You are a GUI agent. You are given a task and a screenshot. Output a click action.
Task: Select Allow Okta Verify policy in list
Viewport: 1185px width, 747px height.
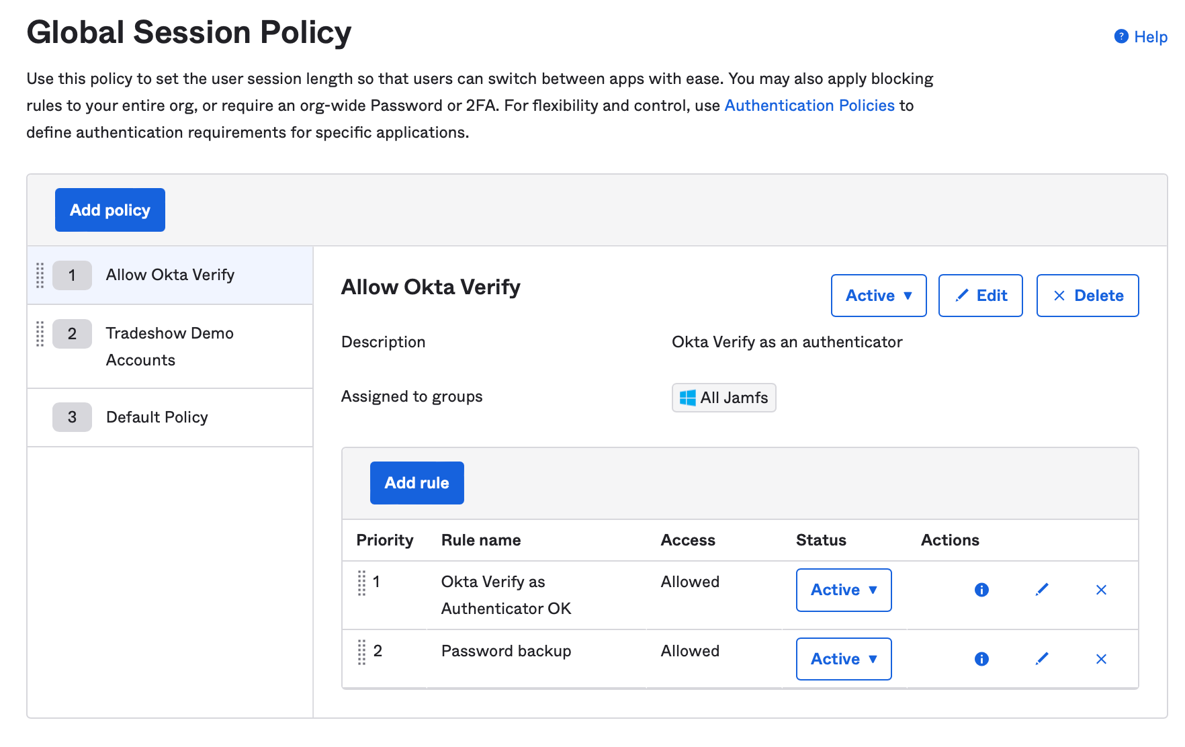coord(170,275)
